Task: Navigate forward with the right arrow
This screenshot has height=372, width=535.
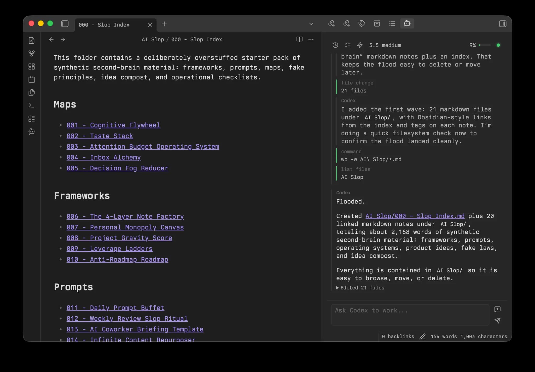Action: pyautogui.click(x=63, y=39)
